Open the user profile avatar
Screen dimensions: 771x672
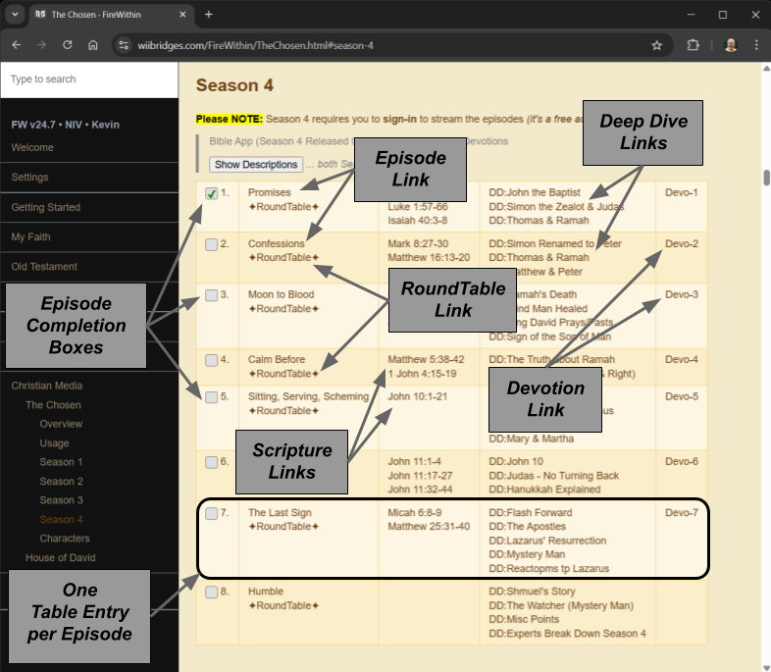point(731,45)
